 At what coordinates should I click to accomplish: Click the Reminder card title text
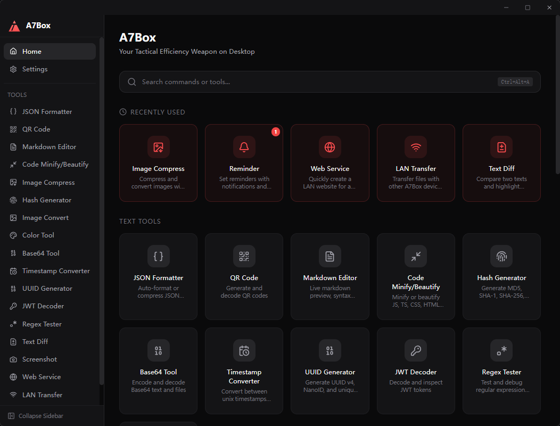coord(244,168)
